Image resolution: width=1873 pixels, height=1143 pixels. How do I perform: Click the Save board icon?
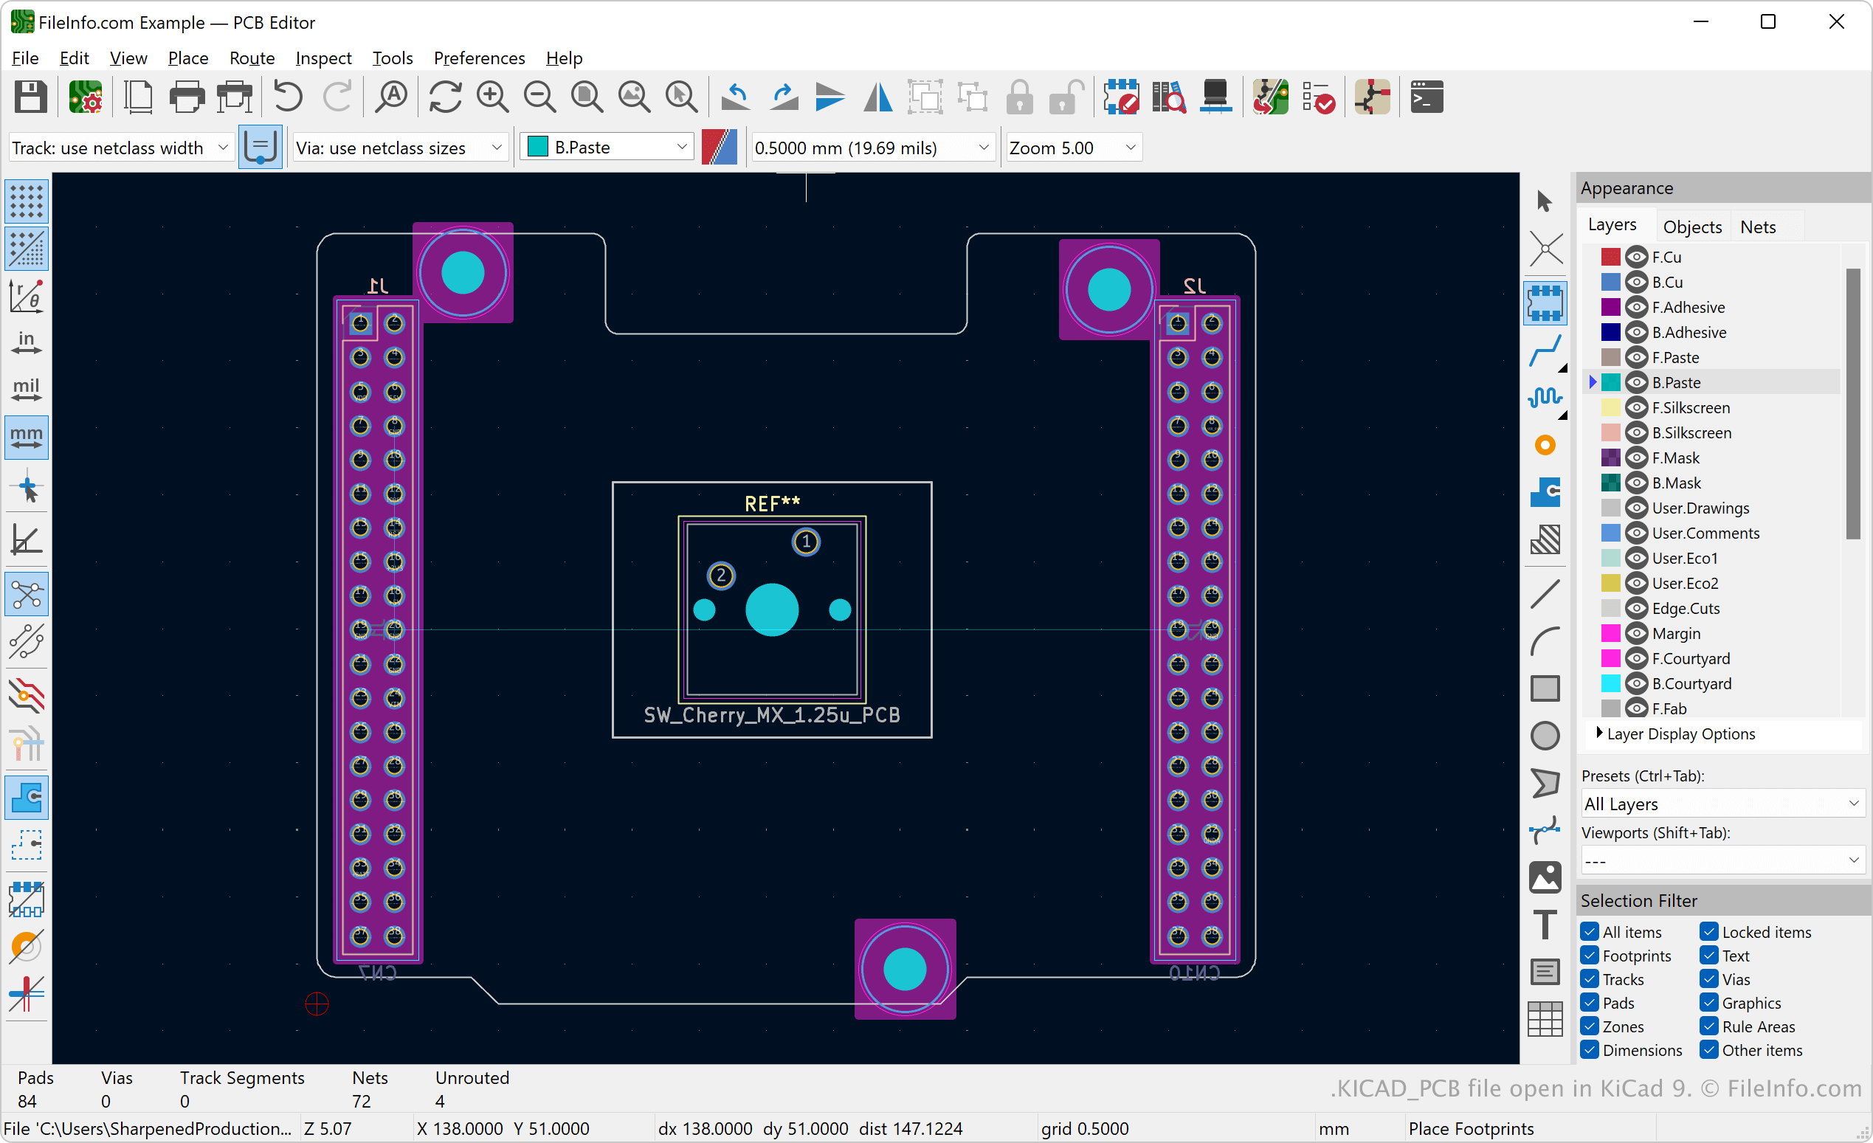click(30, 97)
